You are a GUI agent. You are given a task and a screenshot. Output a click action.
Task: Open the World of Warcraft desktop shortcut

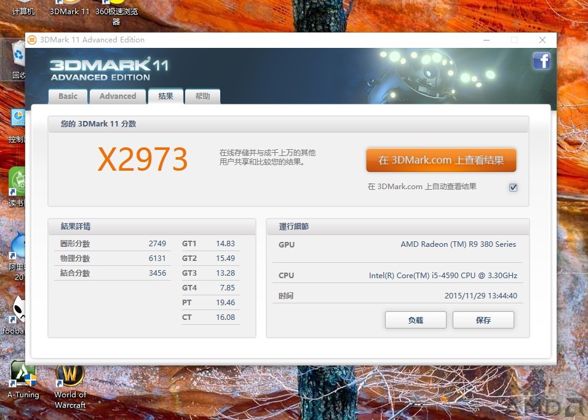(x=70, y=386)
